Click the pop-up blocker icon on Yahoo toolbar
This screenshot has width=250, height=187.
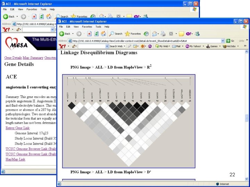[x=135, y=46]
